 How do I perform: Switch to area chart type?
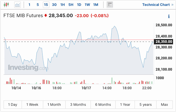pos(17,5)
